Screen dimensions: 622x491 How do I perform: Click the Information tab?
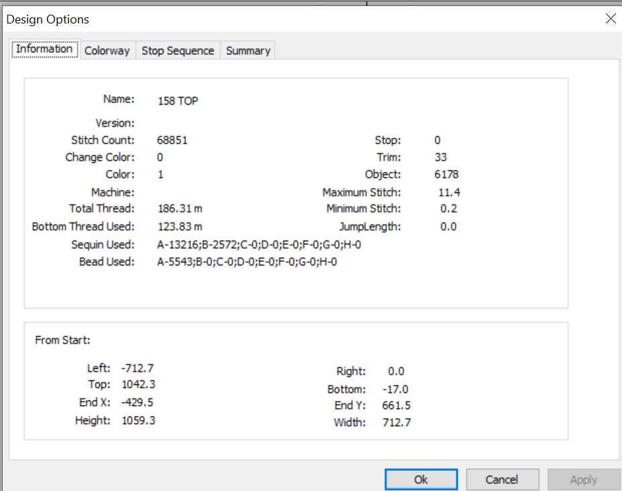point(45,49)
